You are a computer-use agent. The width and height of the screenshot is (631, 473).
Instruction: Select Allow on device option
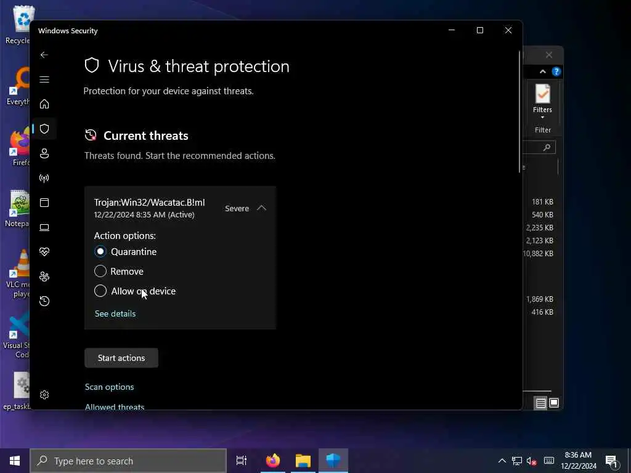point(100,291)
